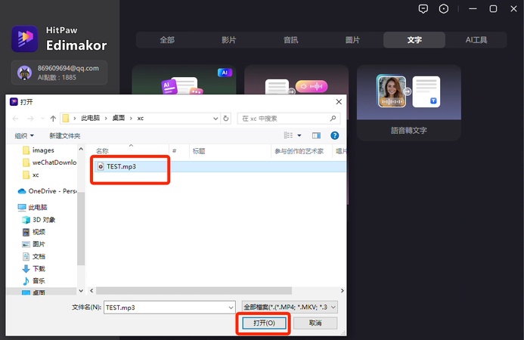Go forward in the Open dialog
Image resolution: width=524 pixels, height=340 pixels.
click(30, 119)
